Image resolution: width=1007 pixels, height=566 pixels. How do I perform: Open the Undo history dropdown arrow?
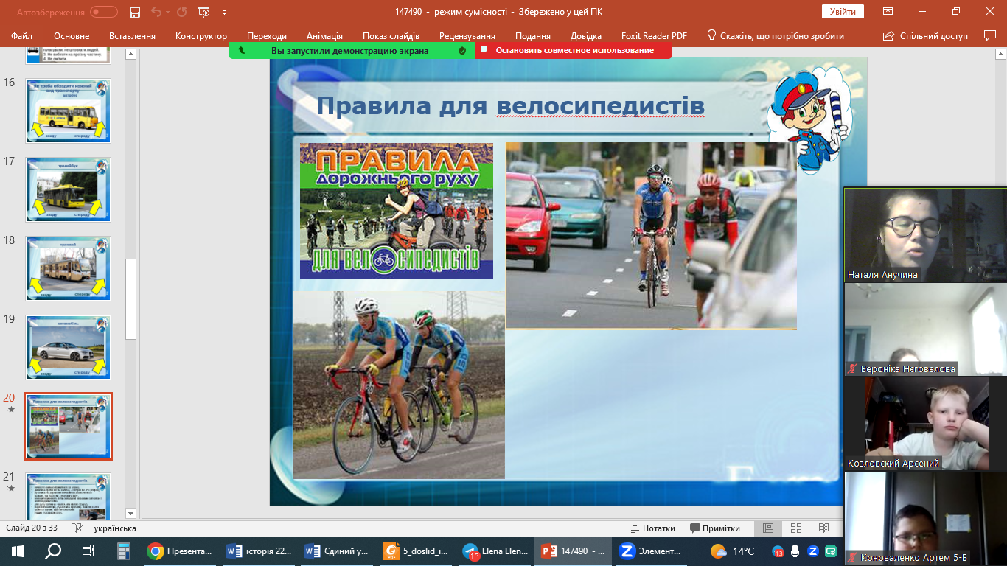point(168,12)
